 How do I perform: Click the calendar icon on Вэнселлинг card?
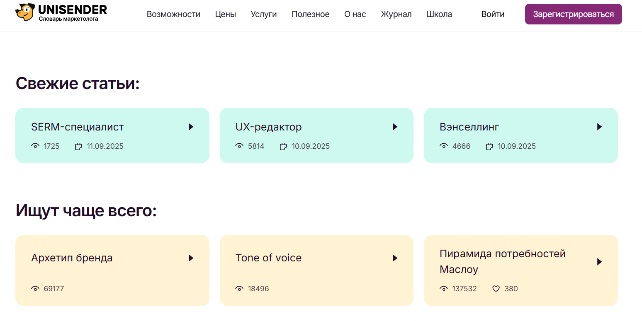[x=489, y=146]
